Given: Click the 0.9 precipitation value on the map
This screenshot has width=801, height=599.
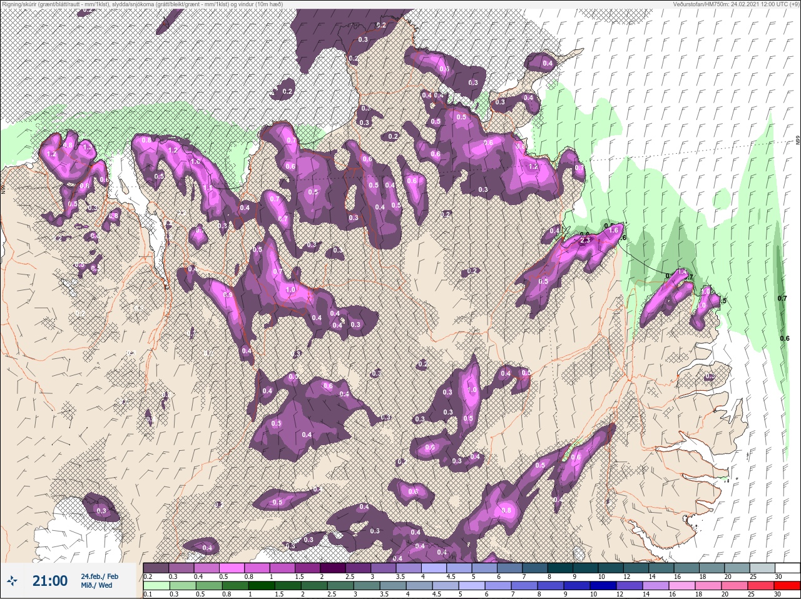Looking at the screenshot, I should pos(228,295).
